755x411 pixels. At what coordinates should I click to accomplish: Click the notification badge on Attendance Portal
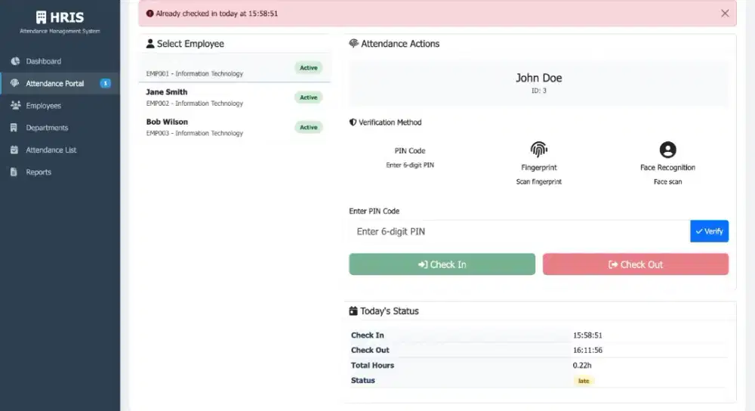point(105,83)
